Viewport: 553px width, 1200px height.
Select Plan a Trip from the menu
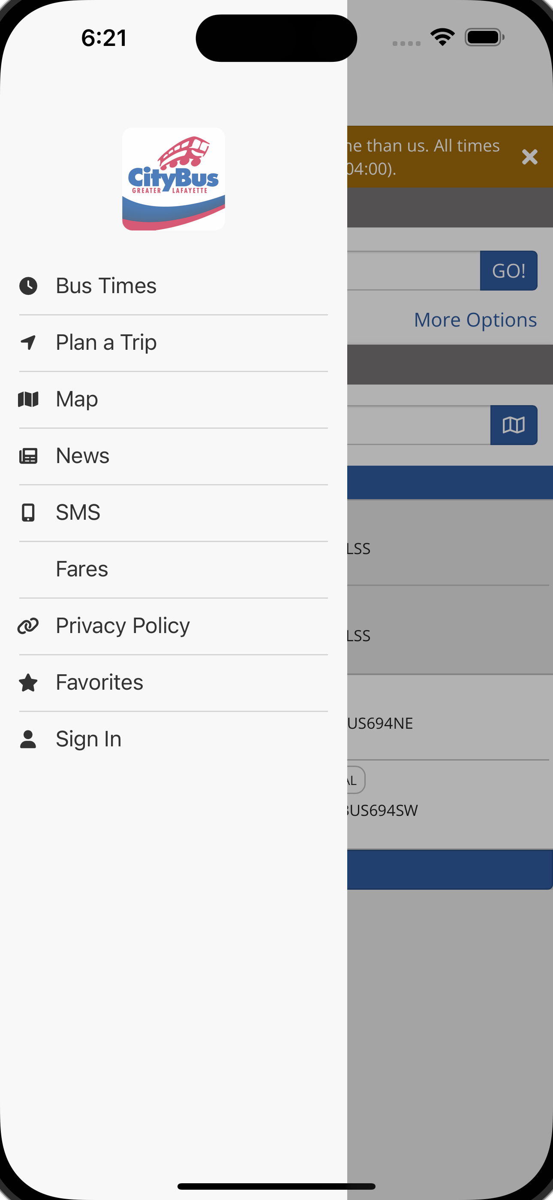click(174, 343)
